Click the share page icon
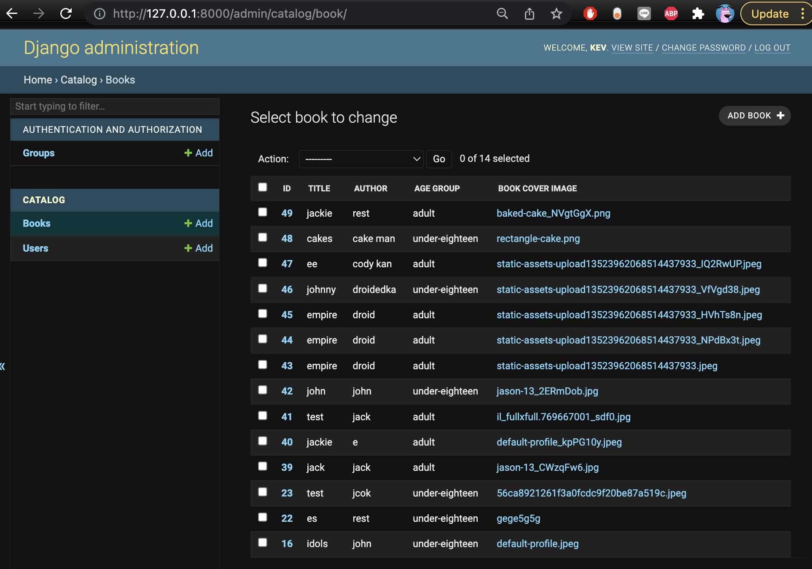This screenshot has height=569, width=812. [x=530, y=14]
